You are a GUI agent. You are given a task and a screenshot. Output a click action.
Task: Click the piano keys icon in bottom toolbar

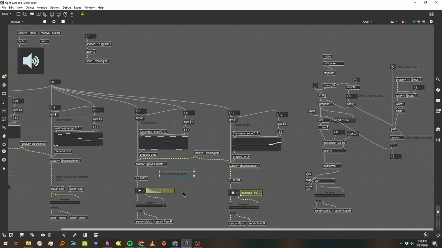(85, 235)
